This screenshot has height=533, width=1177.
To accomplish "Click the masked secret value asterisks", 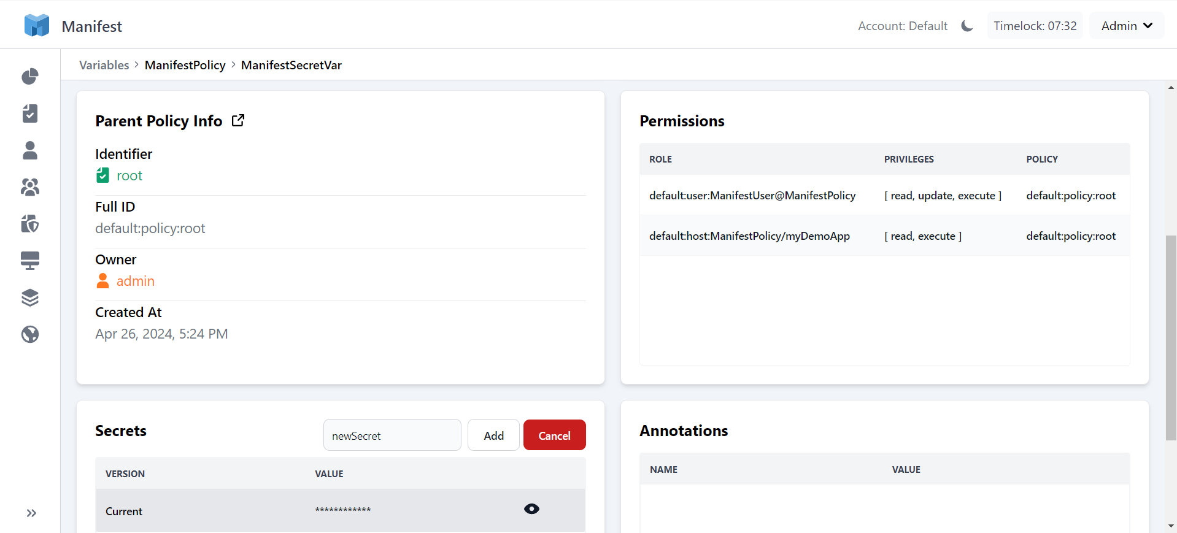I will pos(343,510).
